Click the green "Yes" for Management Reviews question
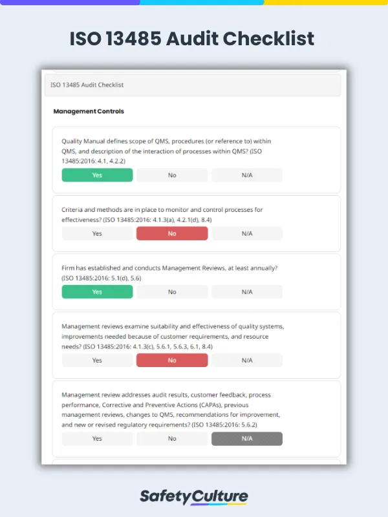Screen dimensions: 388x517 click(97, 291)
